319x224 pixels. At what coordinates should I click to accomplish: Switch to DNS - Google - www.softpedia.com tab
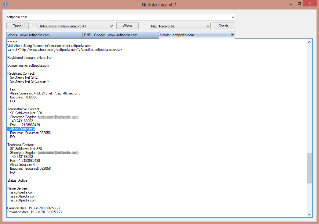click(x=121, y=35)
